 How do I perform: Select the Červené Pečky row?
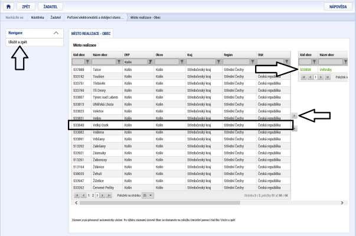click(181, 188)
